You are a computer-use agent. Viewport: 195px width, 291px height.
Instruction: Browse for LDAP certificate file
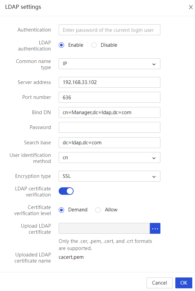155,228
